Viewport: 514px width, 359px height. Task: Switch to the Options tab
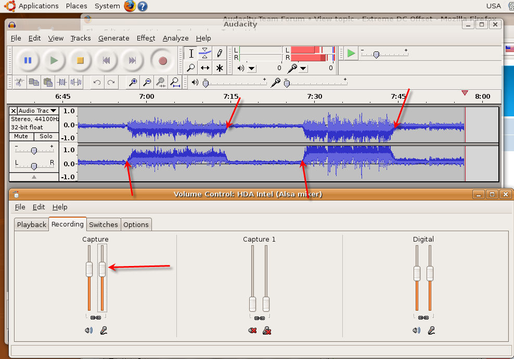pos(136,224)
